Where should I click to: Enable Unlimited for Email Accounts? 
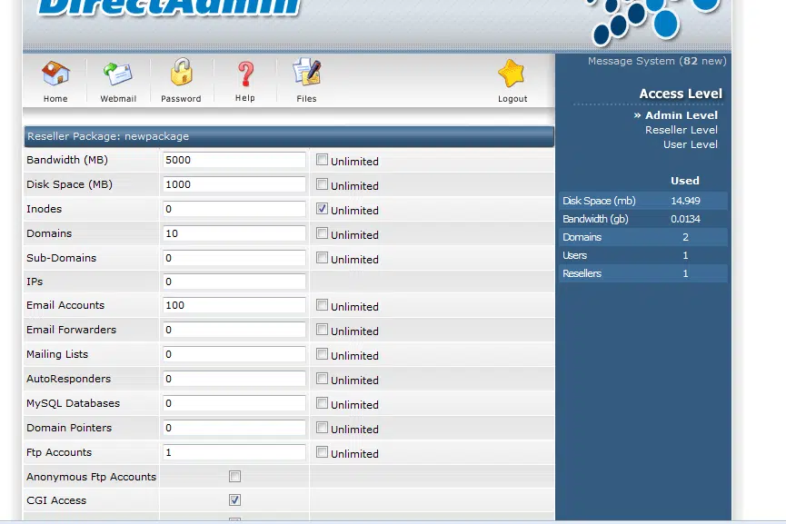tap(322, 305)
